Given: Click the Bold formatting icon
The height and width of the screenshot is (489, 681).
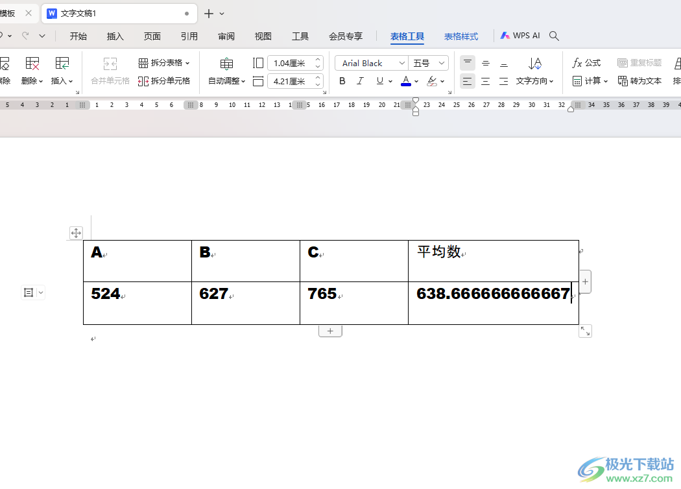Looking at the screenshot, I should pyautogui.click(x=342, y=81).
